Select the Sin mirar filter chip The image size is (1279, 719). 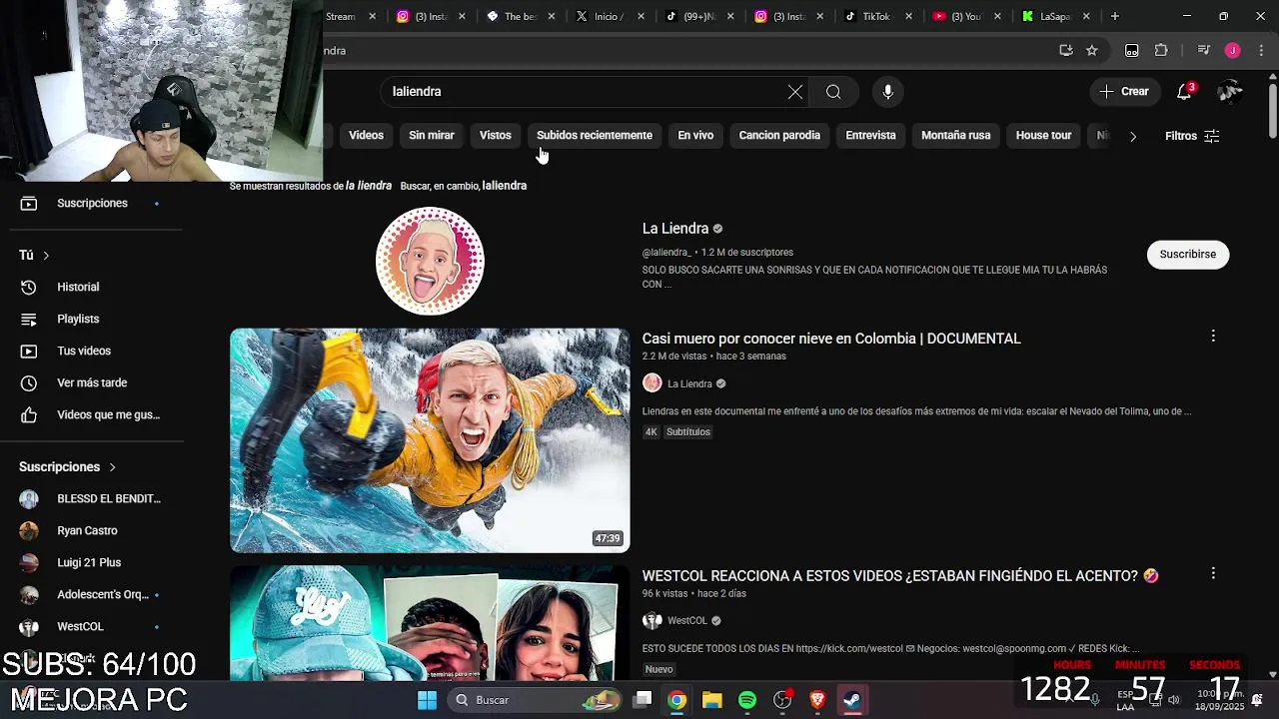[x=432, y=135]
